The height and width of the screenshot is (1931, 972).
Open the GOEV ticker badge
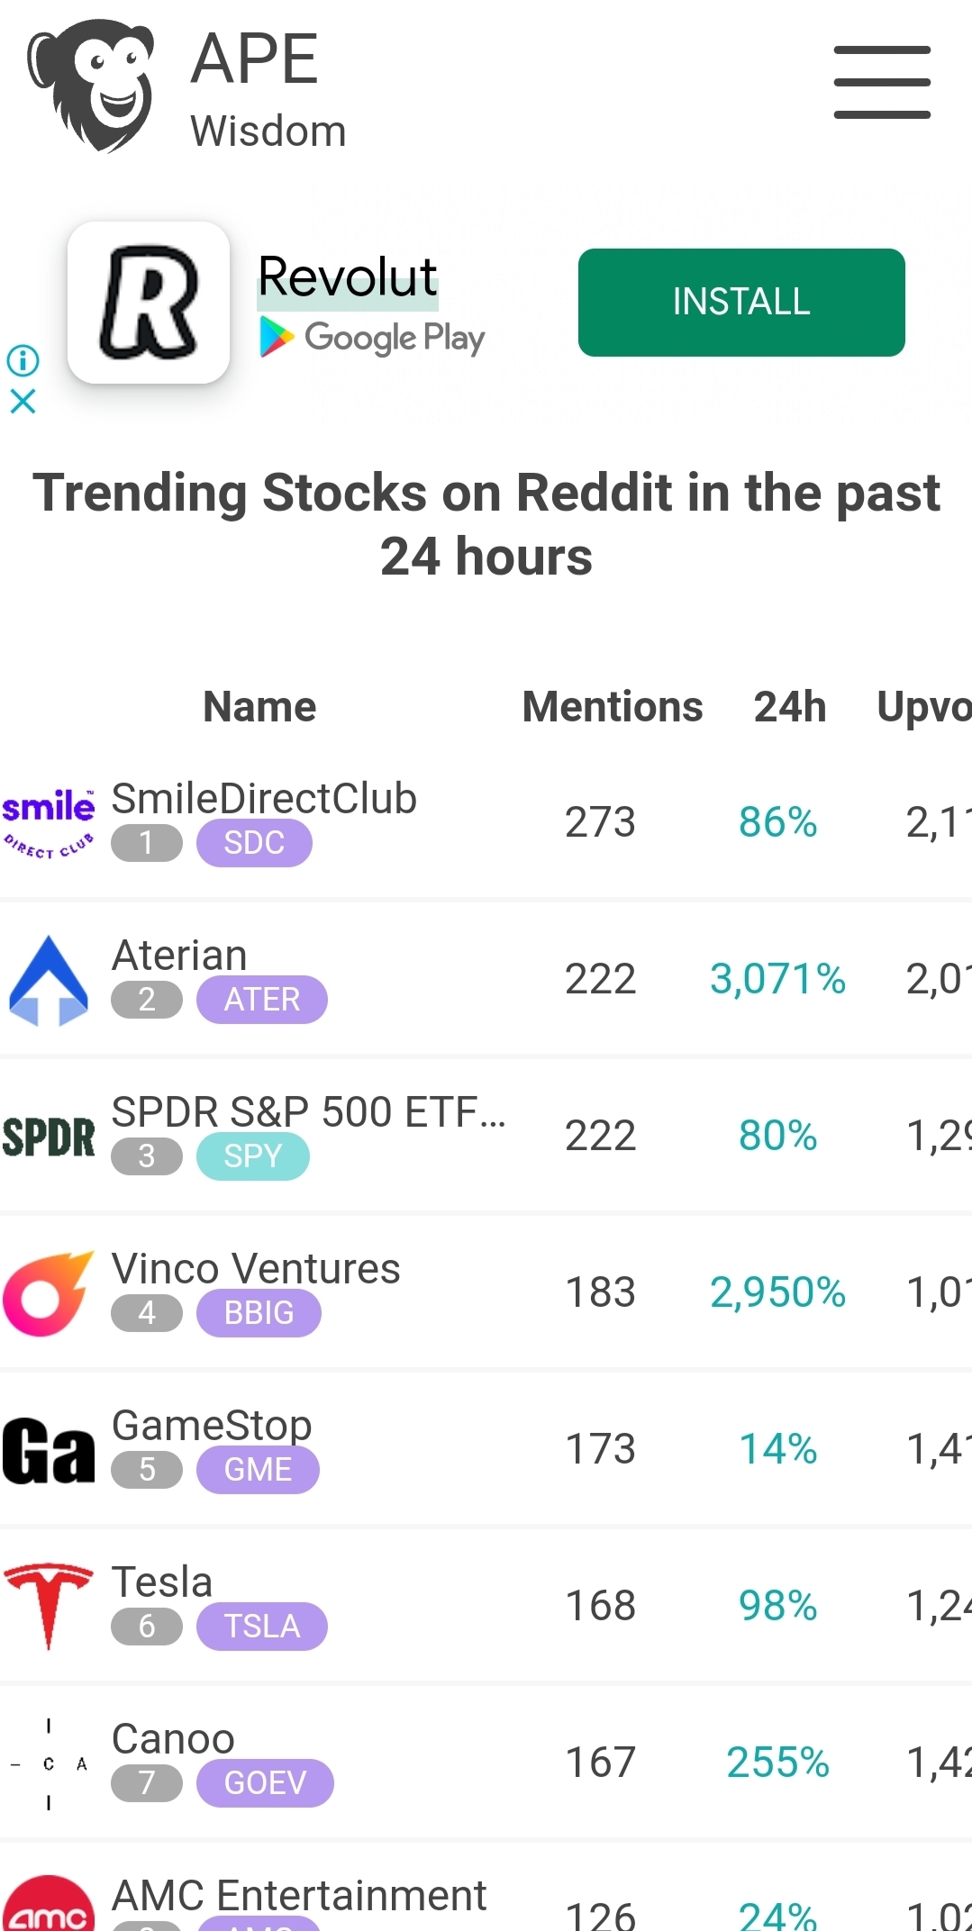pyautogui.click(x=265, y=1783)
